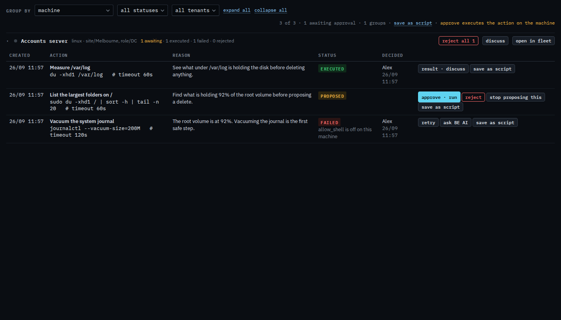Image resolution: width=561 pixels, height=320 pixels.
Task: Click the collapse all link
Action: [271, 11]
